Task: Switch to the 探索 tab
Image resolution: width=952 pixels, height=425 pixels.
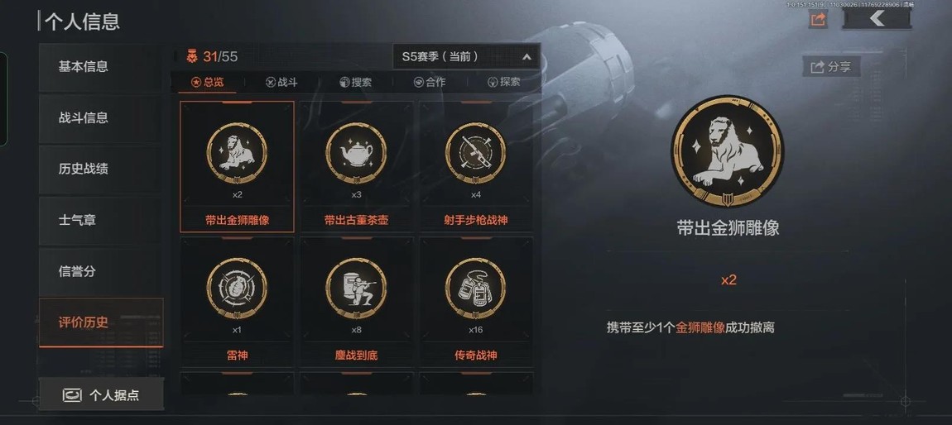Action: (504, 83)
